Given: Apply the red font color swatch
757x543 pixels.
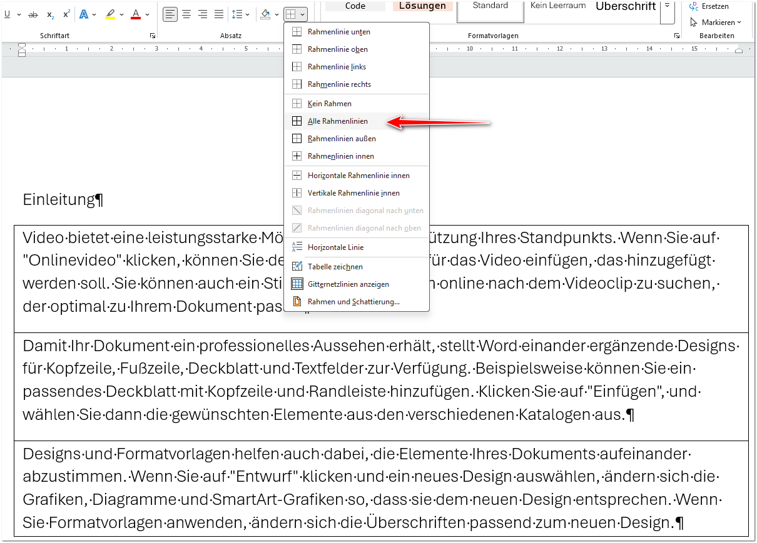Looking at the screenshot, I should (136, 14).
